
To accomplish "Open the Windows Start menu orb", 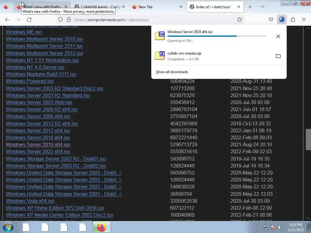I will coord(8,227).
